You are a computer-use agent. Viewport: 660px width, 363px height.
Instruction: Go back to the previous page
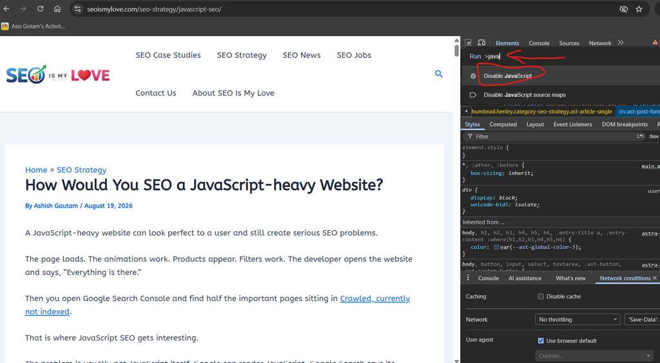click(6, 9)
